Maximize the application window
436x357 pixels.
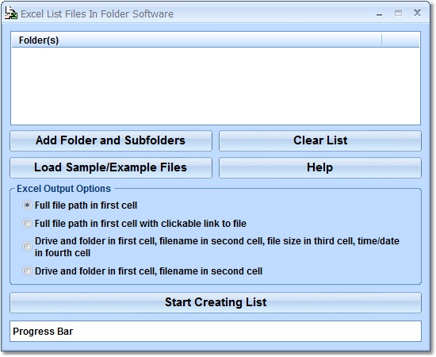coord(398,13)
